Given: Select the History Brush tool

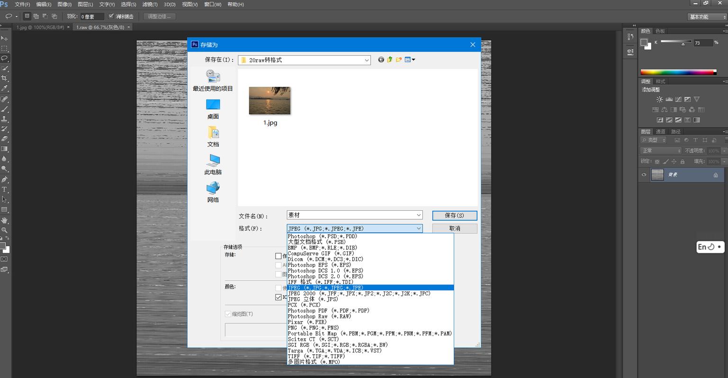Looking at the screenshot, I should 4,129.
